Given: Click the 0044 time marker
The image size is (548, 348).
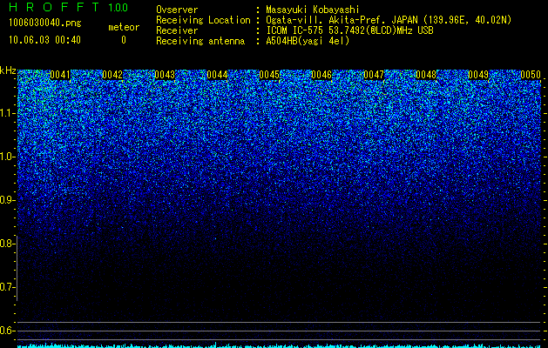Looking at the screenshot, I should (x=217, y=75).
